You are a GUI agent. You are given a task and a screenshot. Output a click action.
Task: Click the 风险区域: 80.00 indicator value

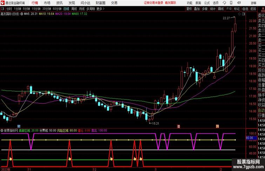click(x=67, y=131)
